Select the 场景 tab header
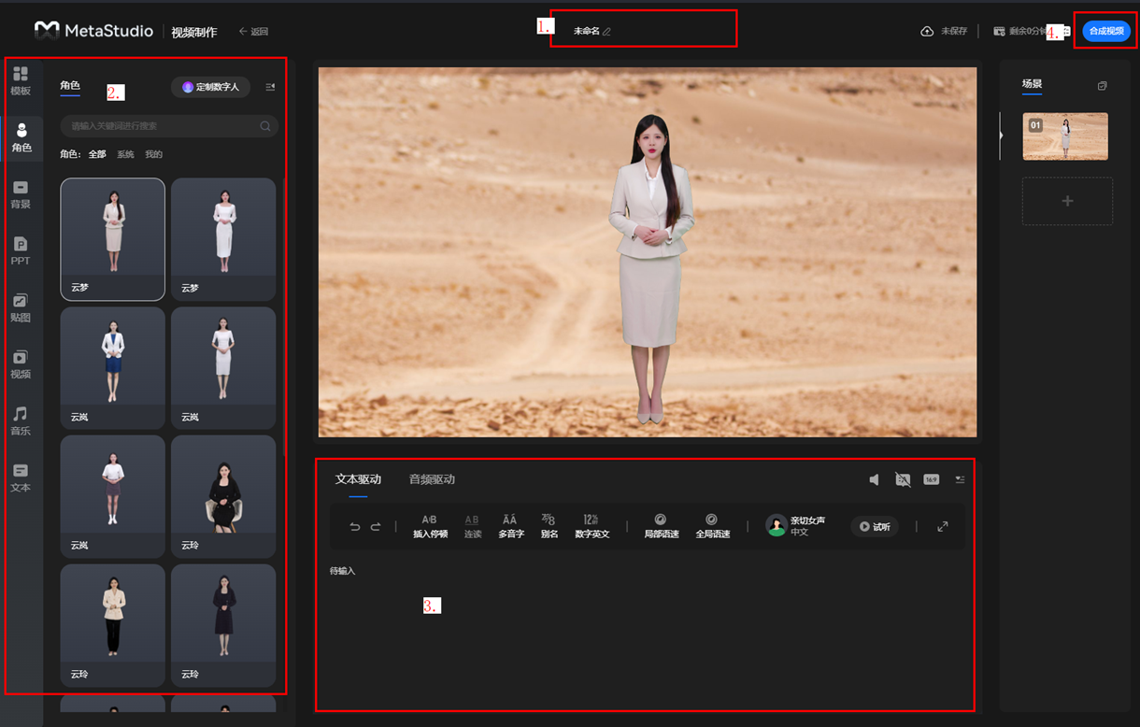The height and width of the screenshot is (727, 1140). 1032,84
